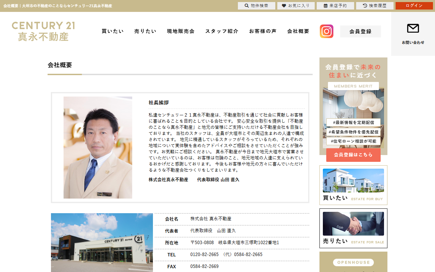
Task: Open the 売りたい menu item
Action: (x=145, y=31)
